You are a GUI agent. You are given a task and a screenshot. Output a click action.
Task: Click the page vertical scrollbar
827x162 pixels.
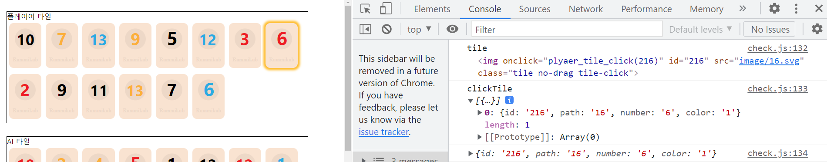pos(348,78)
